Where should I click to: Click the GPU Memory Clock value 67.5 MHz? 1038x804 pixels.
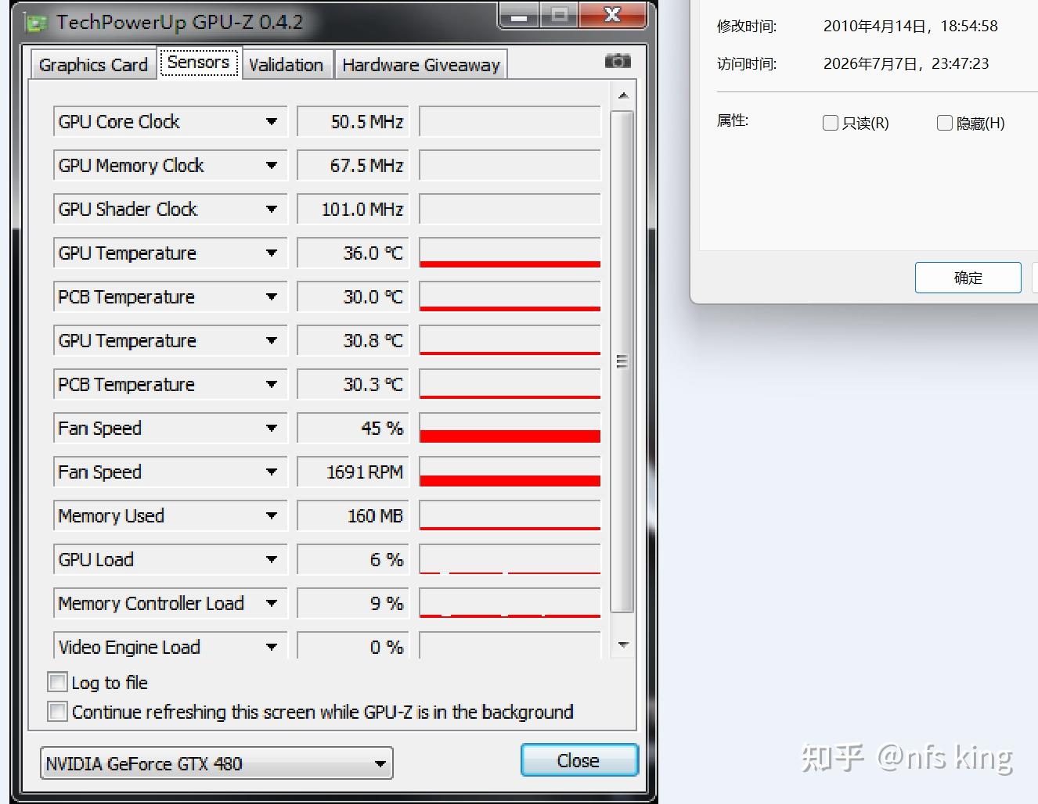353,165
